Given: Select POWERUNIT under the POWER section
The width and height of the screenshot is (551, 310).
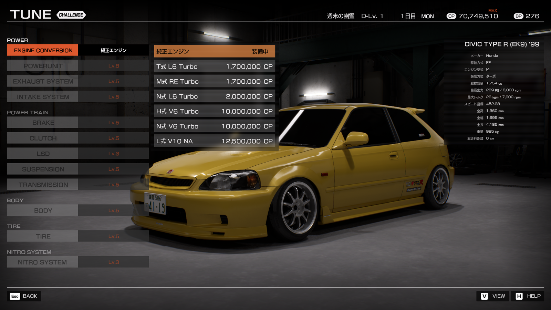Looking at the screenshot, I should click(x=42, y=65).
